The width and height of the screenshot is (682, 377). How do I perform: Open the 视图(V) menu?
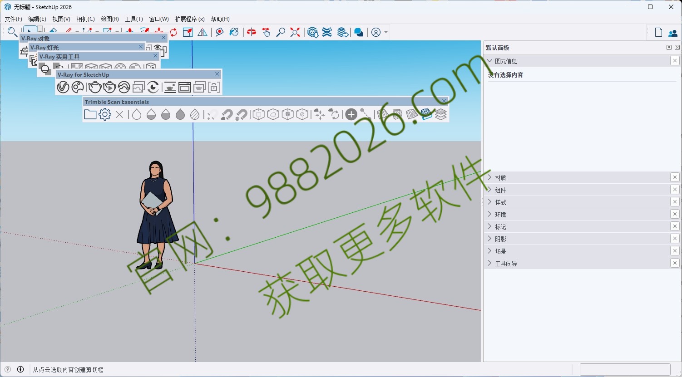61,19
